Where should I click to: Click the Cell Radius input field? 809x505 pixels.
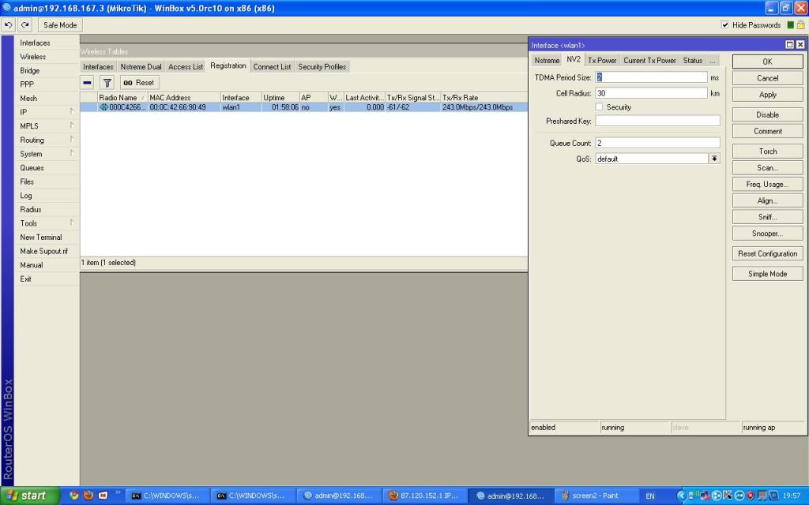651,93
